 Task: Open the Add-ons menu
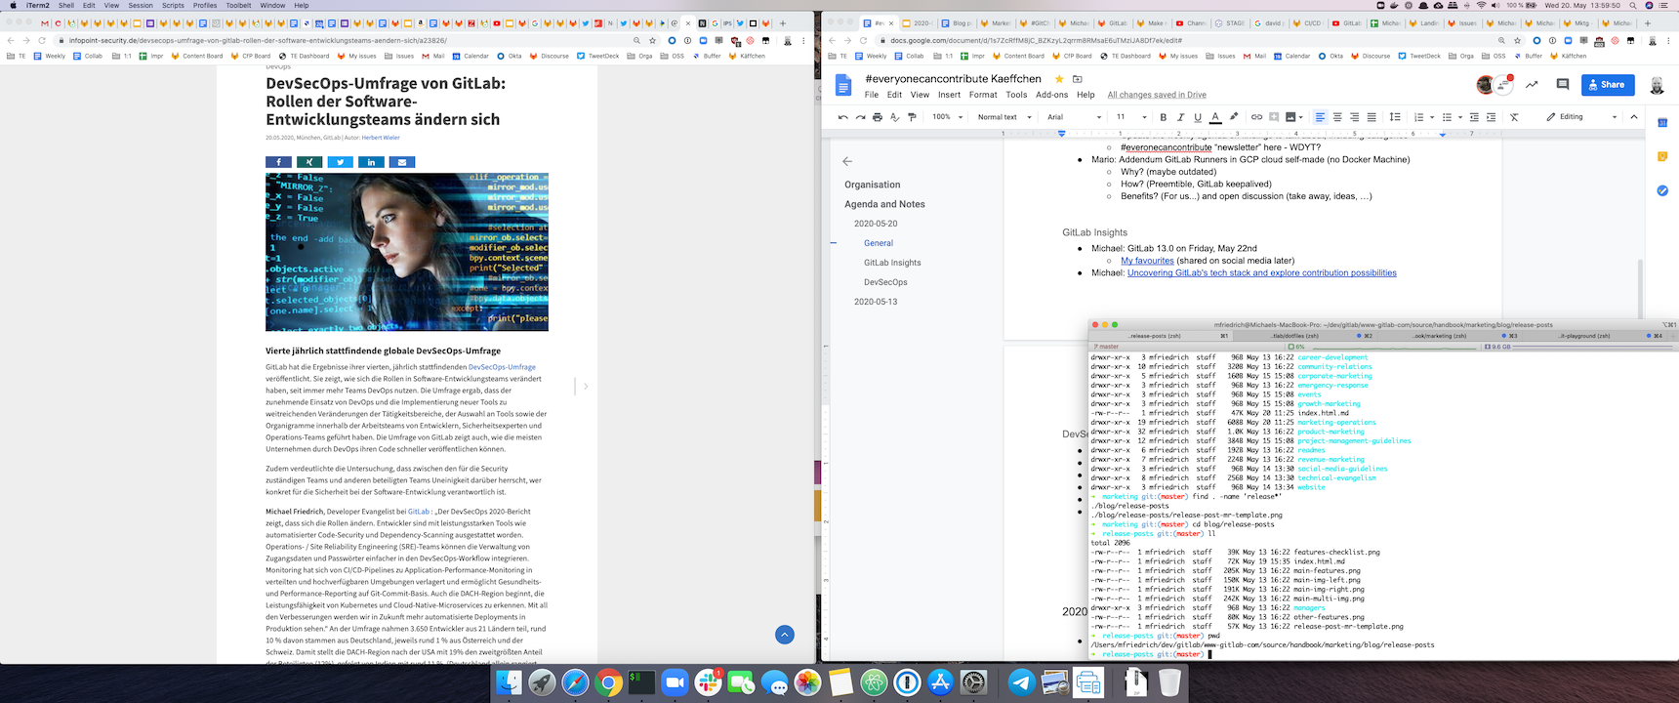tap(1051, 95)
